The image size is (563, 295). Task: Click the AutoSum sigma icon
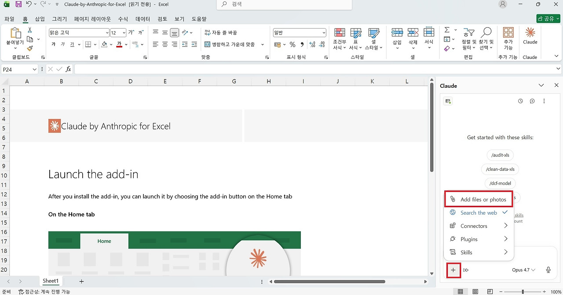tap(447, 30)
